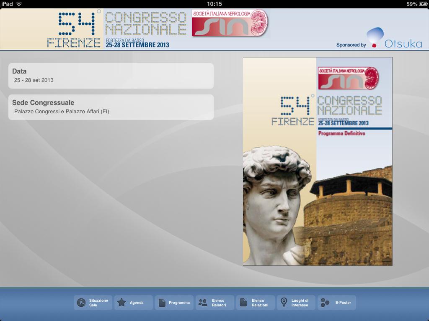
Task: Tap the 10:15 clock in the status bar
Action: [x=214, y=4]
